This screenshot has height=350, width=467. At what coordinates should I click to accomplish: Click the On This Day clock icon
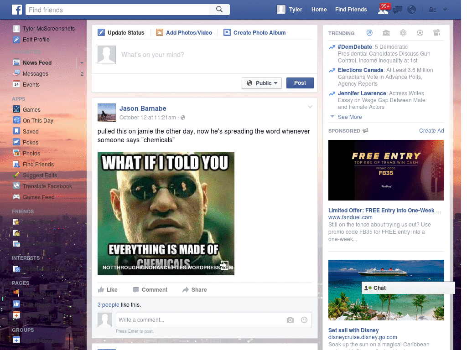tap(16, 120)
